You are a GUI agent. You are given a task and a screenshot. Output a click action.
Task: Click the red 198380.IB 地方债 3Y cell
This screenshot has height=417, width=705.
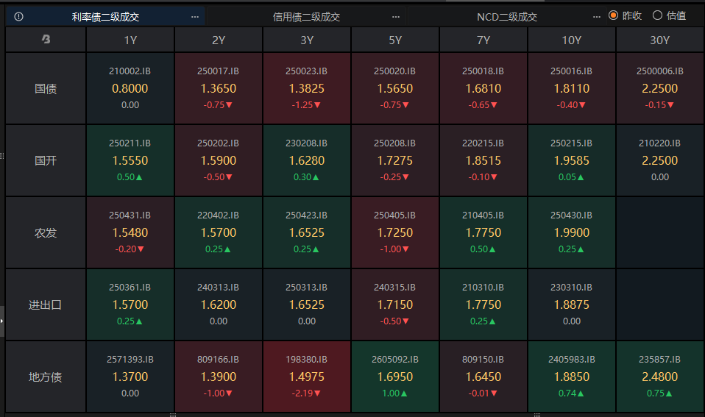(307, 377)
